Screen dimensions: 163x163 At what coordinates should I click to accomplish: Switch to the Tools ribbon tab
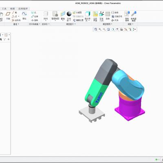(4, 9)
